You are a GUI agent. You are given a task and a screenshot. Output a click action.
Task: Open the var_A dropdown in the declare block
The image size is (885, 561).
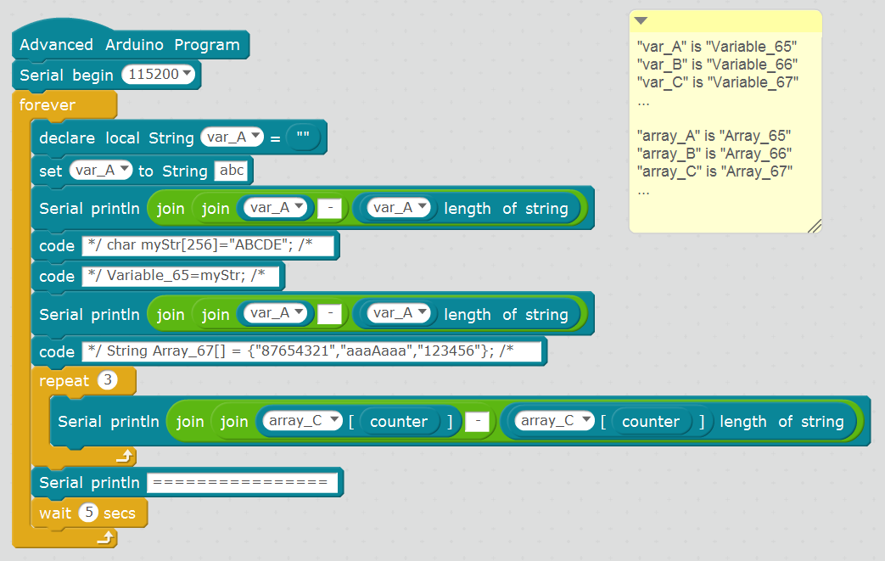click(232, 137)
